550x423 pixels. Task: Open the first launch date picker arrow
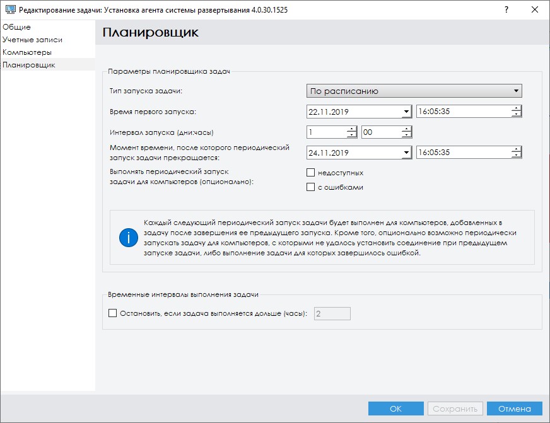pyautogui.click(x=406, y=112)
